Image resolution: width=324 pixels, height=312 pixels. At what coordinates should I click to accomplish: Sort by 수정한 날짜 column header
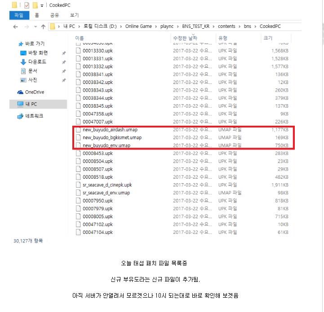(x=185, y=38)
